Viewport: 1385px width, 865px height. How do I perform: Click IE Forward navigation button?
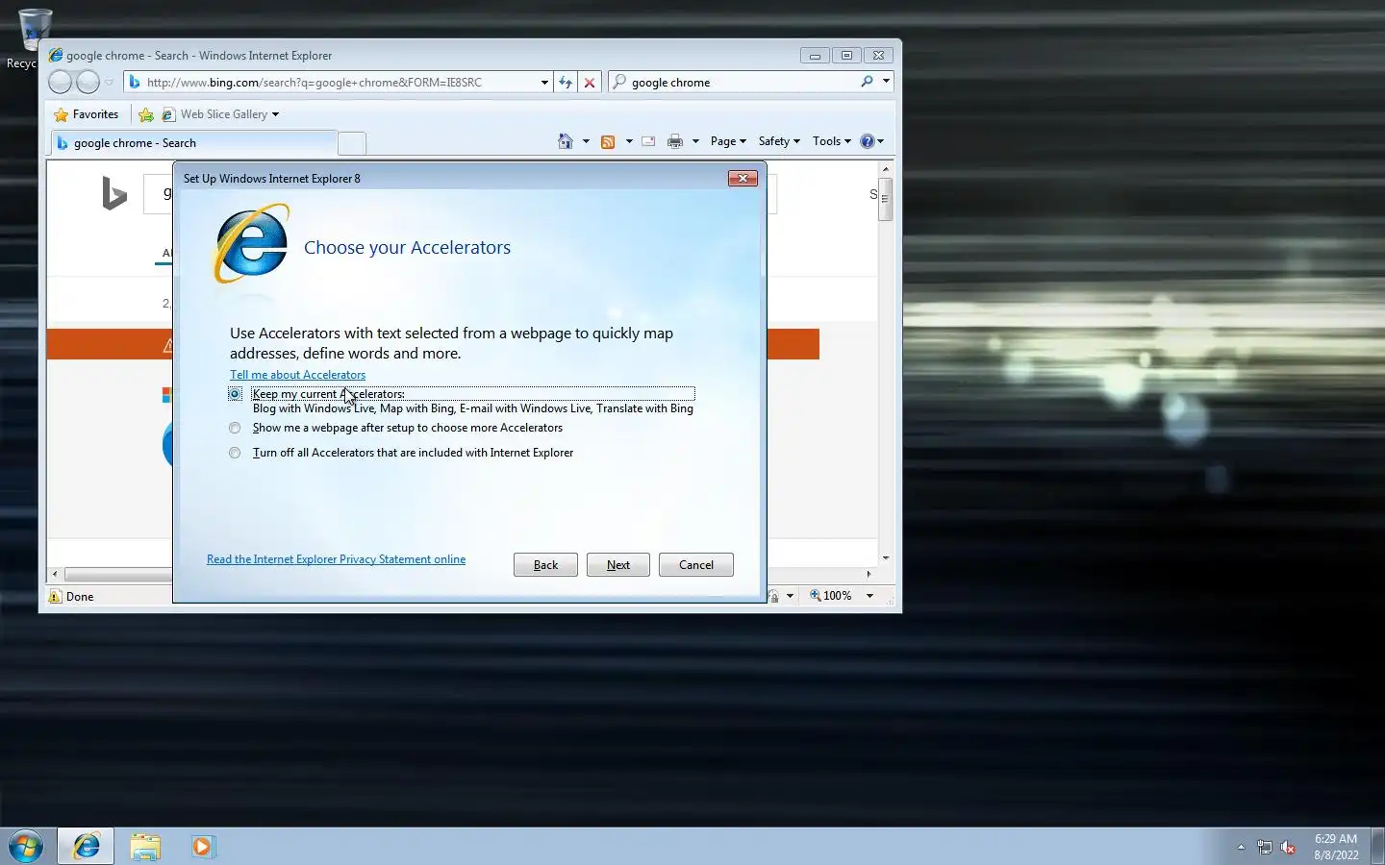tap(88, 83)
